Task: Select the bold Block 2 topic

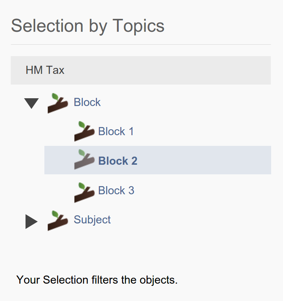Action: pos(118,161)
